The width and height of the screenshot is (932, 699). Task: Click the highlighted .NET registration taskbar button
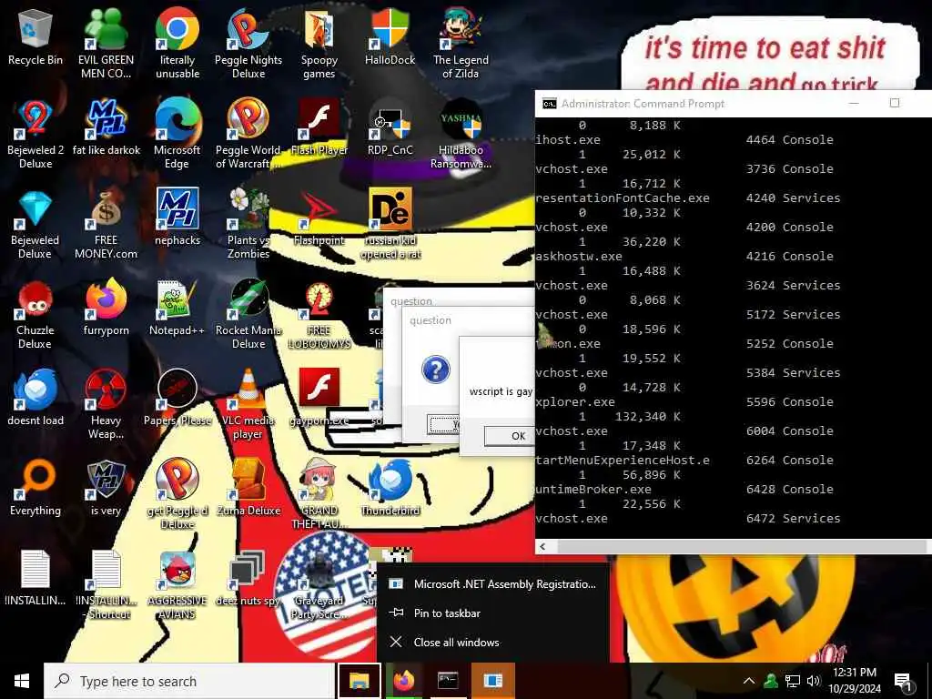(492, 681)
